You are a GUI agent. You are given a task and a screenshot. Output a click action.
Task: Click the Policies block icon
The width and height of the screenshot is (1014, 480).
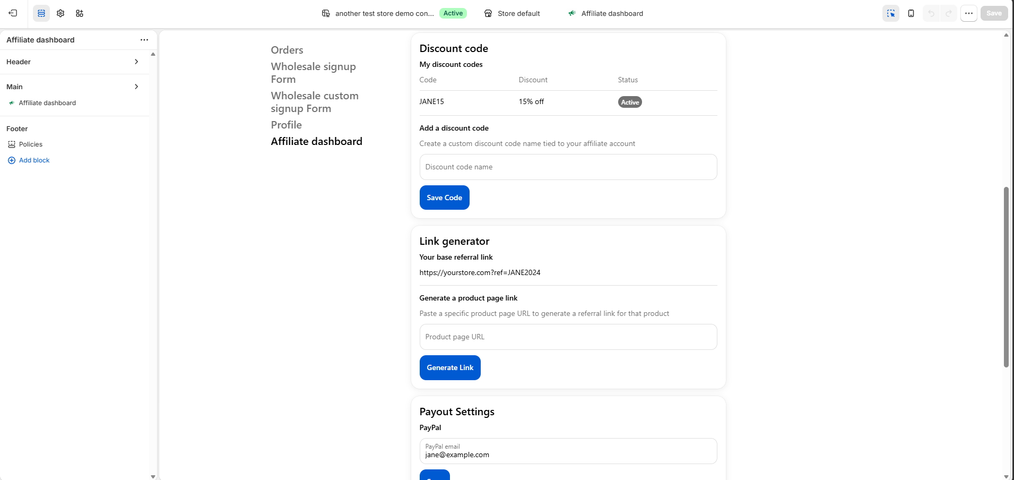coord(12,144)
